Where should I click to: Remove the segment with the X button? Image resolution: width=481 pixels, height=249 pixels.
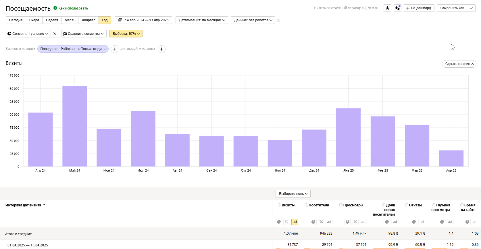55,34
